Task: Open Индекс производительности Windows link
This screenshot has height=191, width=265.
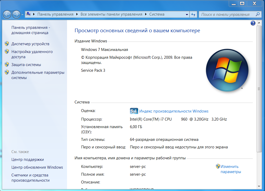Action: click(174, 111)
